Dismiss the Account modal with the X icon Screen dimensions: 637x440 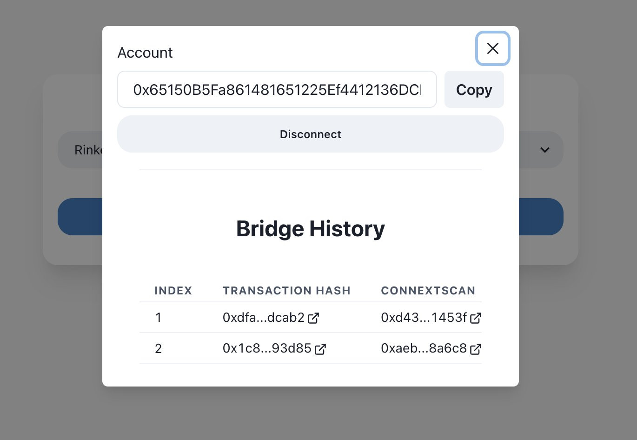(492, 48)
